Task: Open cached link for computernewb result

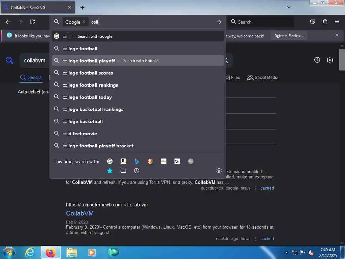Action: tap(267, 238)
